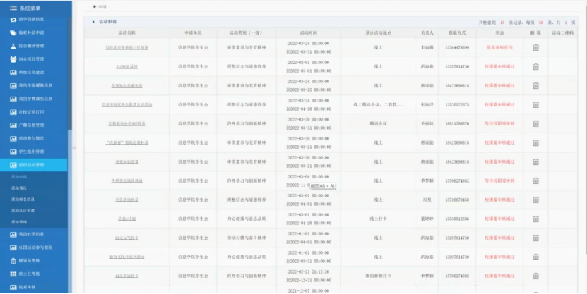Open the 活动预告 submenu item
The height and width of the screenshot is (294, 587).
[19, 188]
